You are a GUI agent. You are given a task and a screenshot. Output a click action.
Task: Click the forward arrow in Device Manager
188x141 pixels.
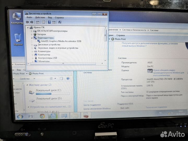coord(32,22)
